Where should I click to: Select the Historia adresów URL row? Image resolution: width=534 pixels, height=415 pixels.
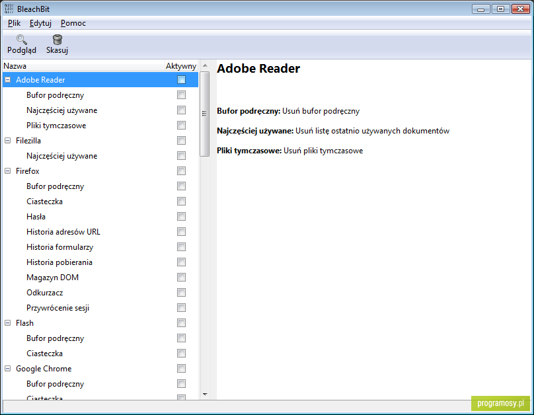100,232
